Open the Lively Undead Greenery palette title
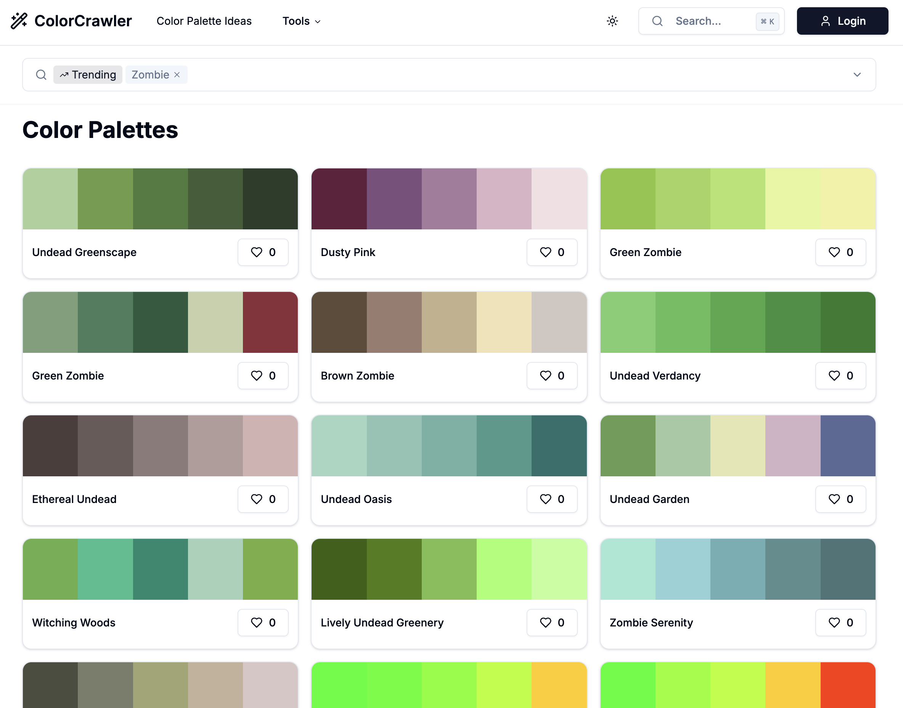The width and height of the screenshot is (903, 708). (382, 623)
